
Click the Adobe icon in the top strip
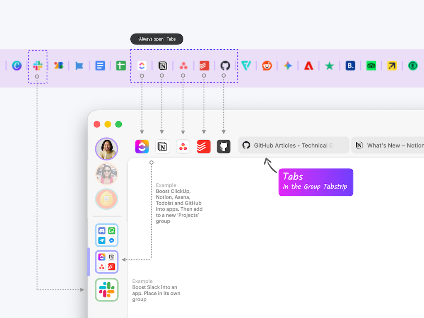click(x=308, y=66)
